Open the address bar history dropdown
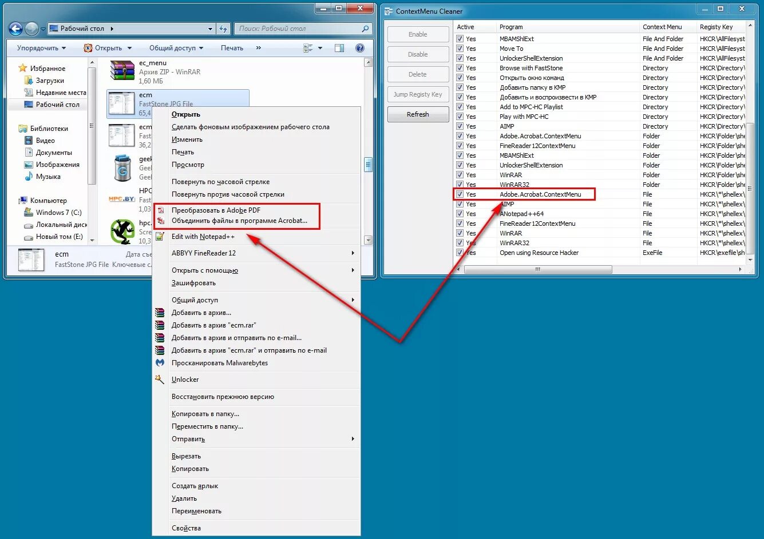764x539 pixels. pos(211,29)
